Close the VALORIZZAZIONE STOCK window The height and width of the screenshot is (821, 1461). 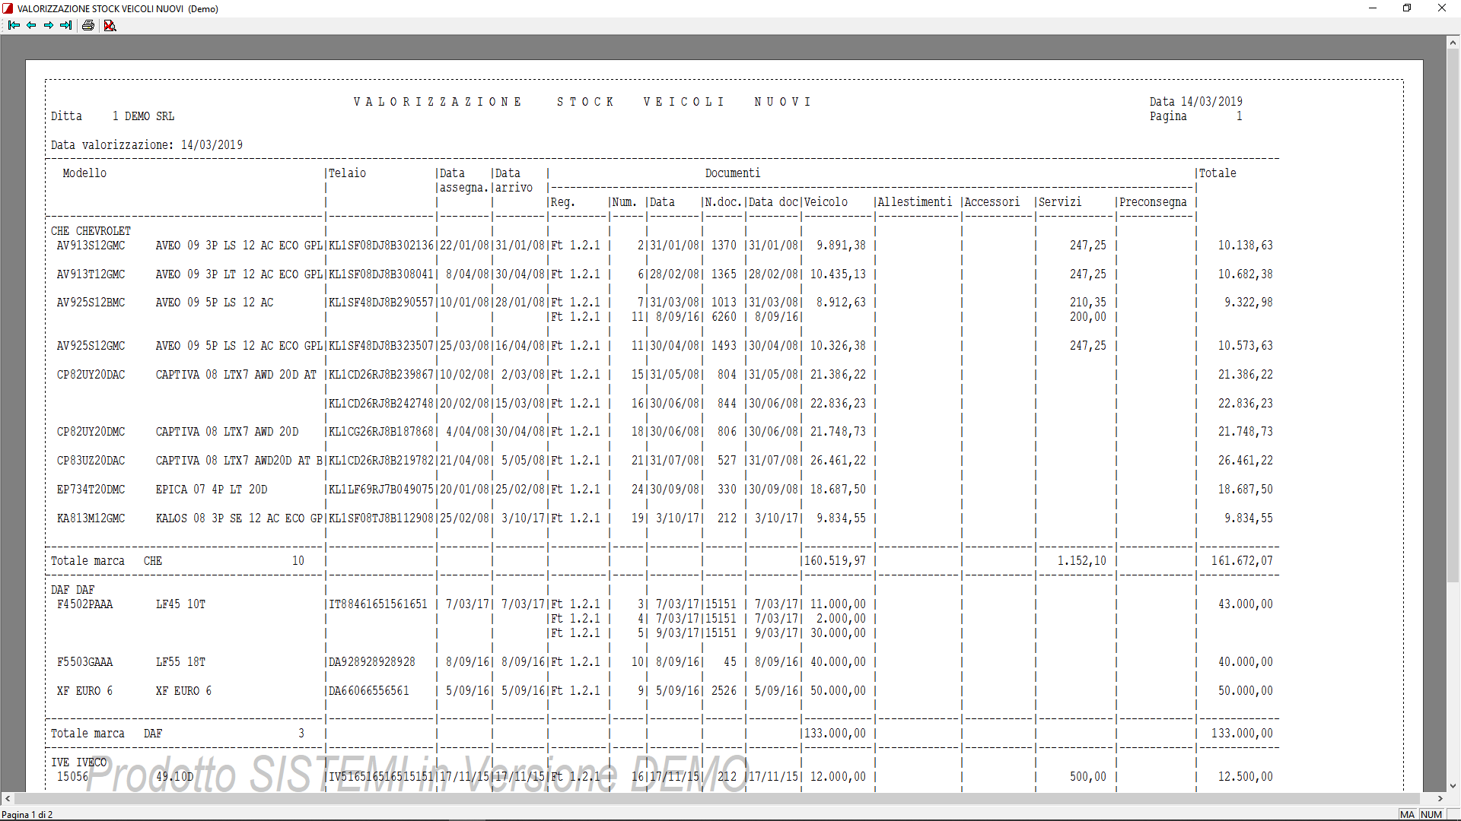click(1442, 8)
